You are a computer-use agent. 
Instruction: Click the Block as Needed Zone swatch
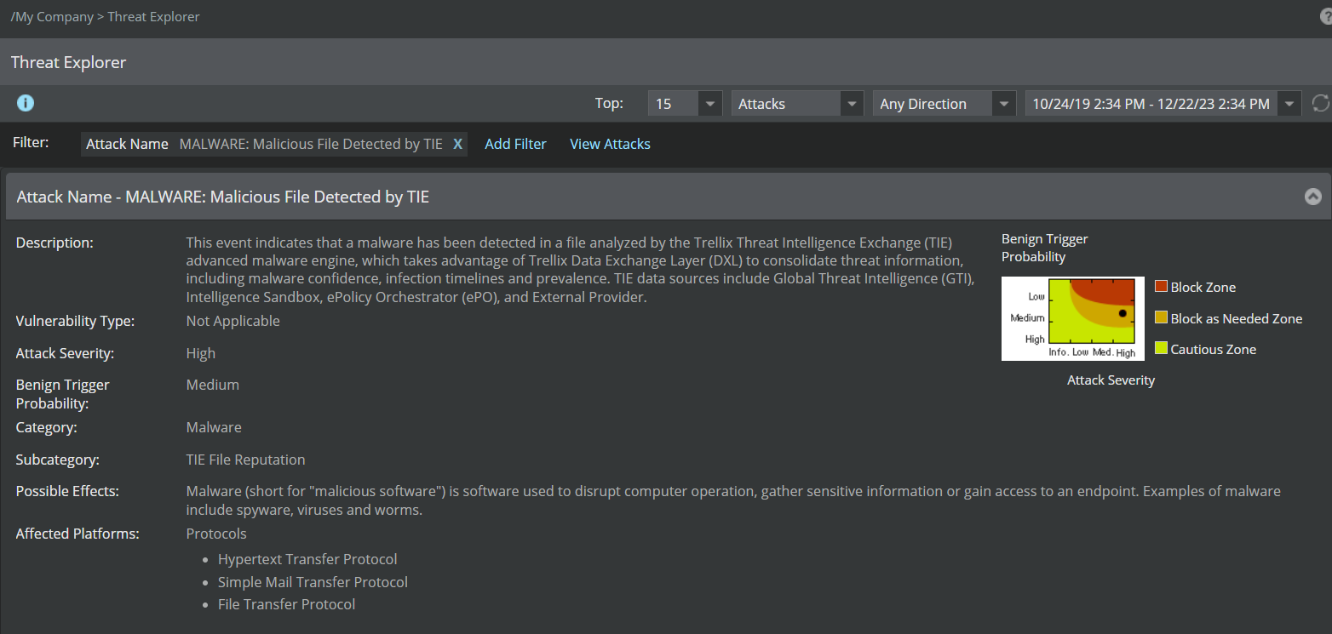(x=1161, y=317)
